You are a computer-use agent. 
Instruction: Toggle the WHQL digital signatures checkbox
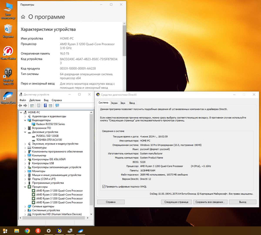(x=104, y=186)
